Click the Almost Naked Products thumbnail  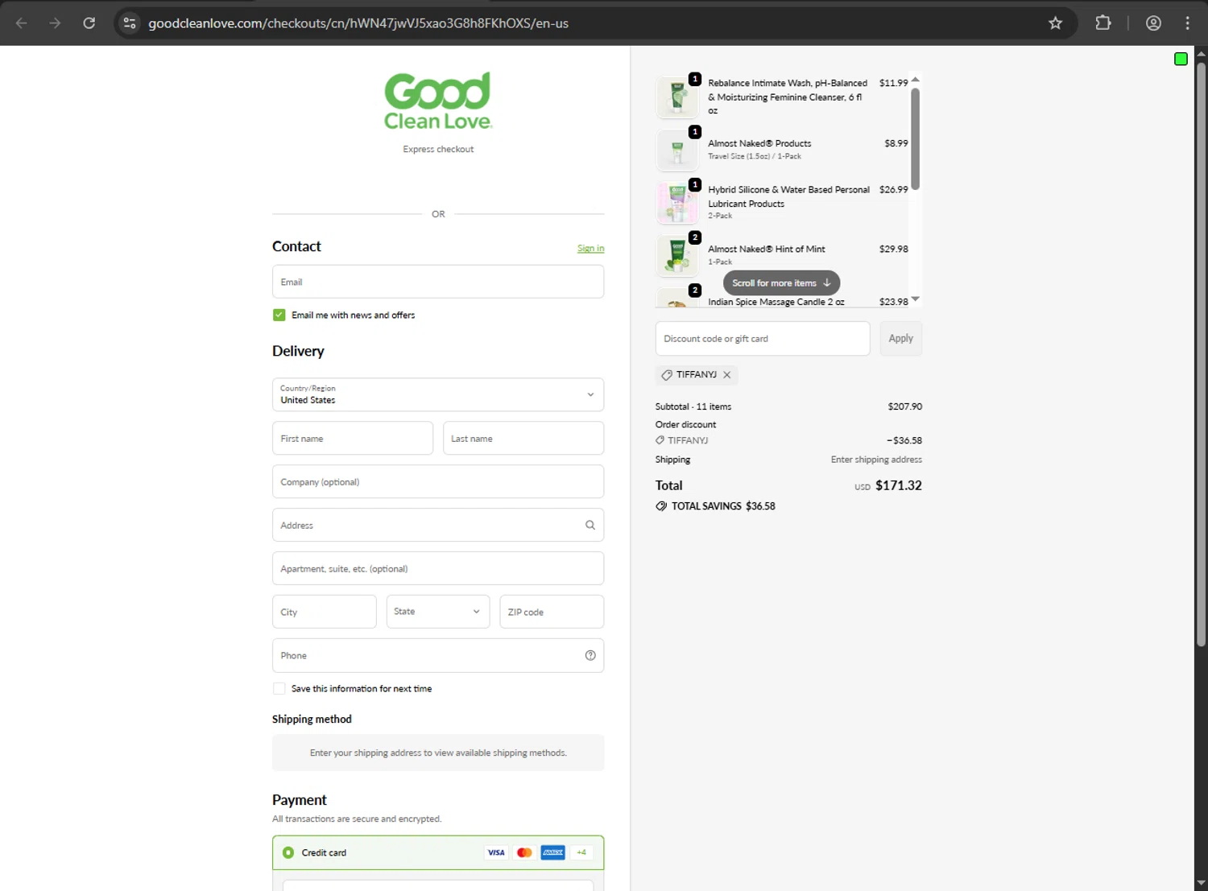point(677,150)
